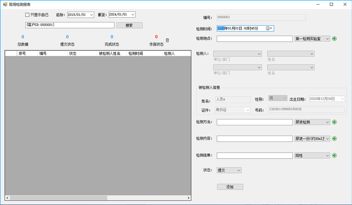This screenshot has width=352, height=205.
Task: Click green plus icon next to 检测内容
Action: coord(334,139)
